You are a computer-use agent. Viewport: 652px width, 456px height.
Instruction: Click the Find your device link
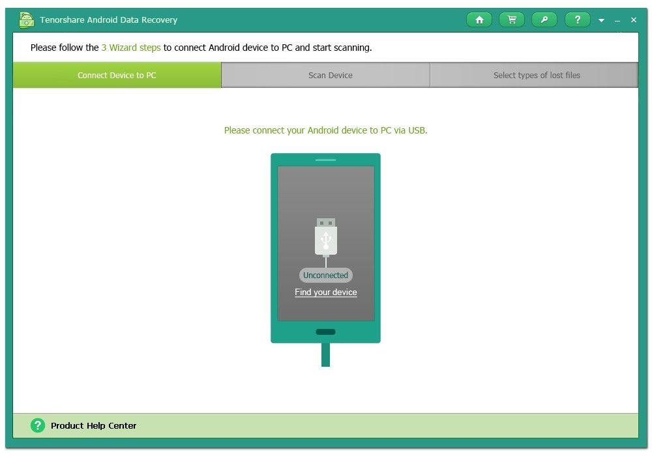click(x=325, y=292)
